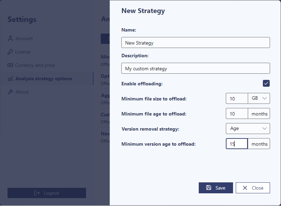
Task: Click the Save disk icon
Action: click(209, 187)
